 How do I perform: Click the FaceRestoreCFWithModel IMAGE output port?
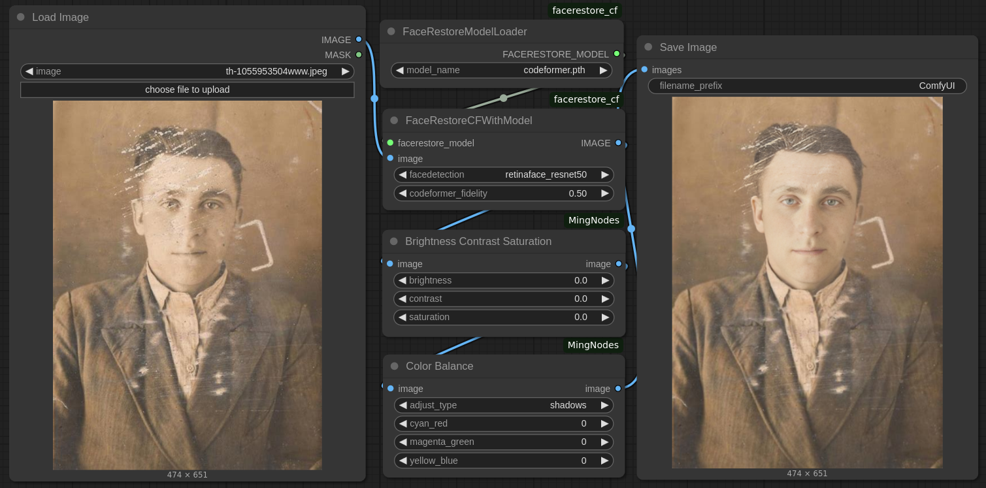pyautogui.click(x=618, y=143)
